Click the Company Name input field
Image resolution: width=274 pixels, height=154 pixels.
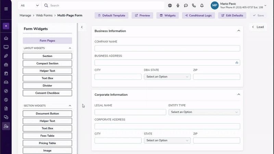coord(167,49)
